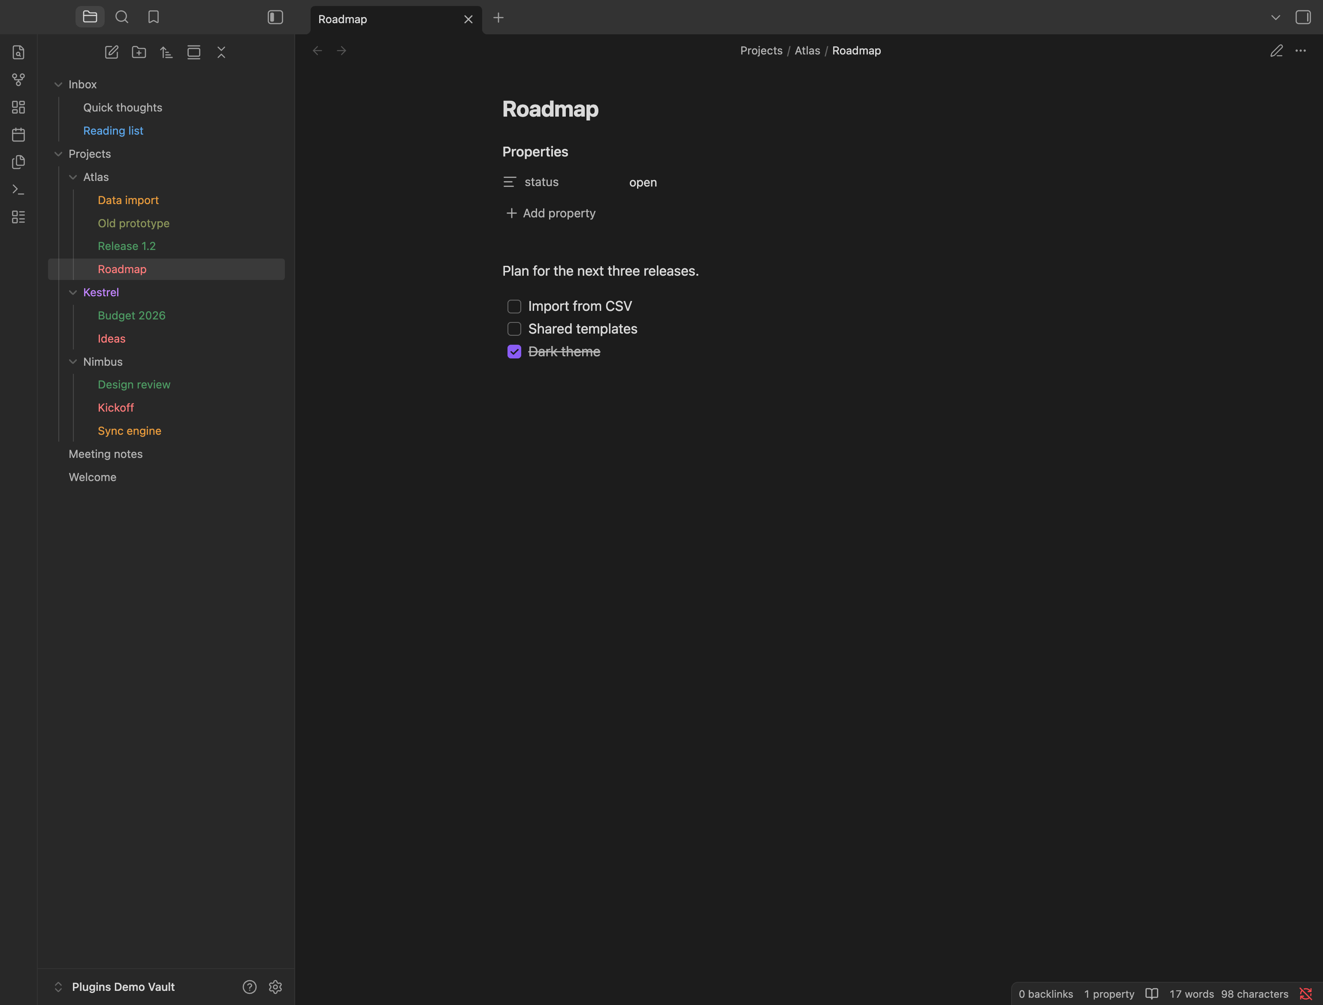Viewport: 1323px width, 1005px height.
Task: Open the vault switcher Plugins Demo Vault
Action: click(115, 987)
